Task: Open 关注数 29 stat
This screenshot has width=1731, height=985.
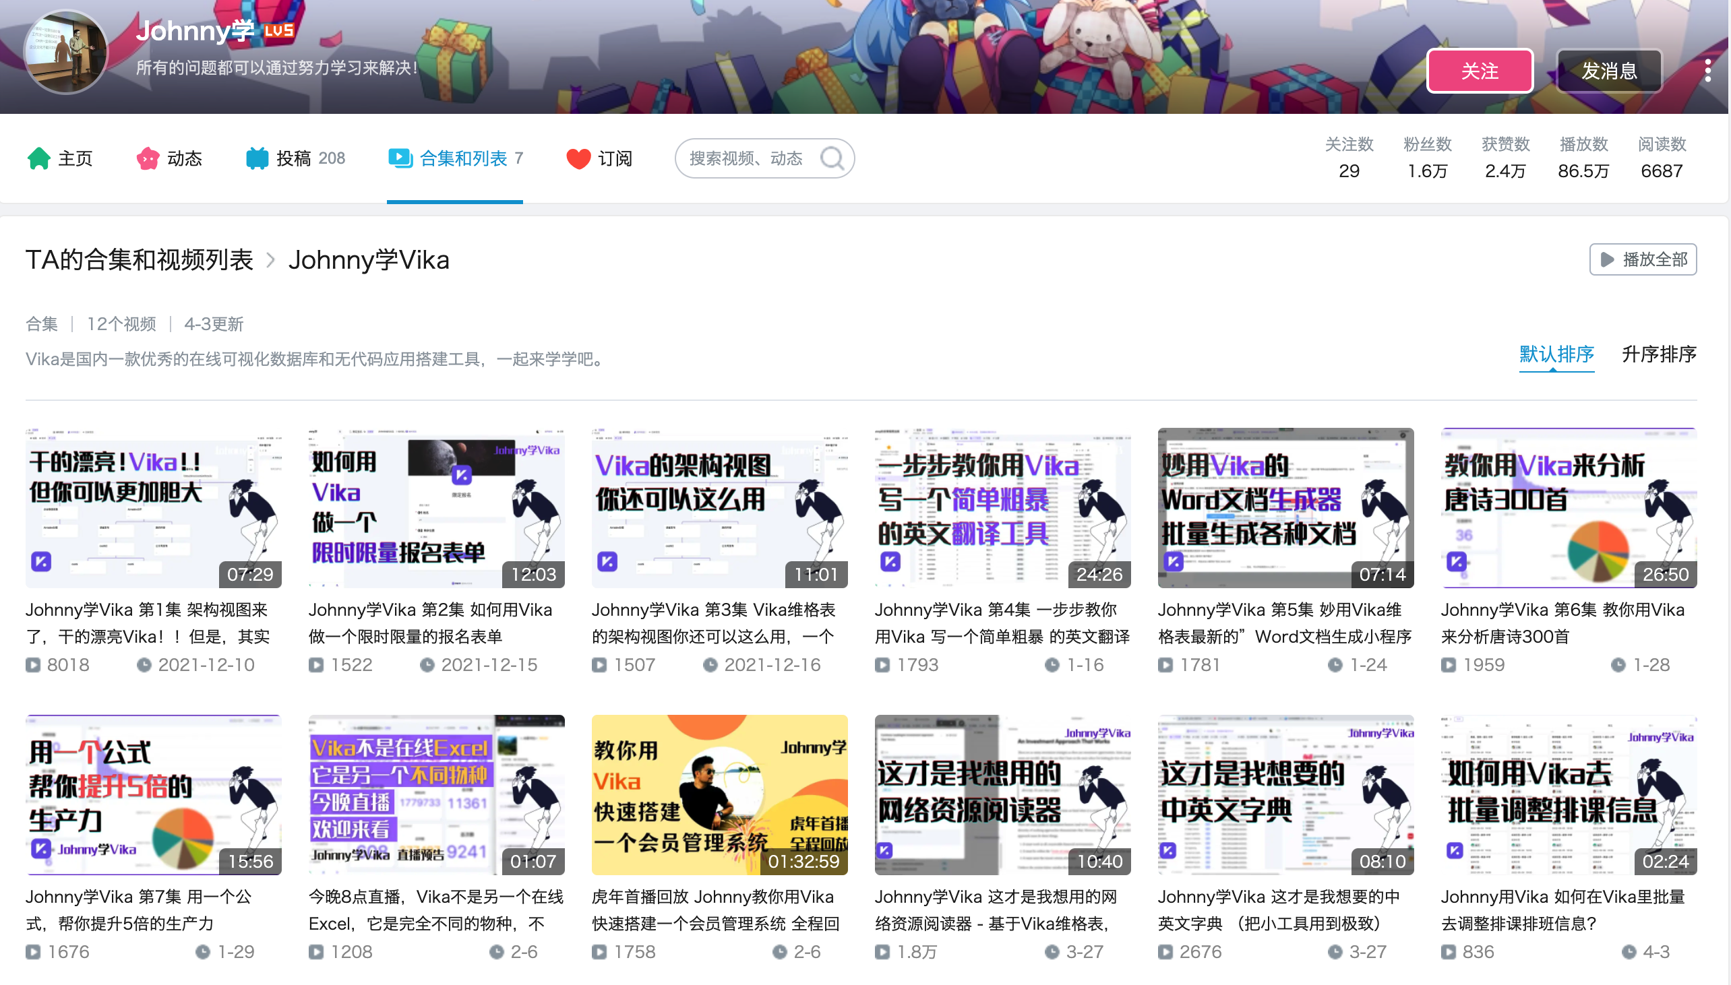Action: 1349,158
